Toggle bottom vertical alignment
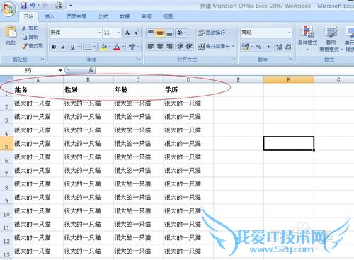This screenshot has width=354, height=260. (169, 33)
